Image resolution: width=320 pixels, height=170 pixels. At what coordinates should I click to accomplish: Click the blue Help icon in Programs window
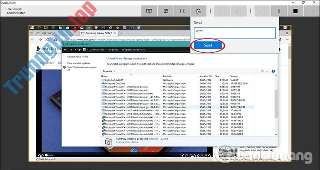[x=274, y=71]
